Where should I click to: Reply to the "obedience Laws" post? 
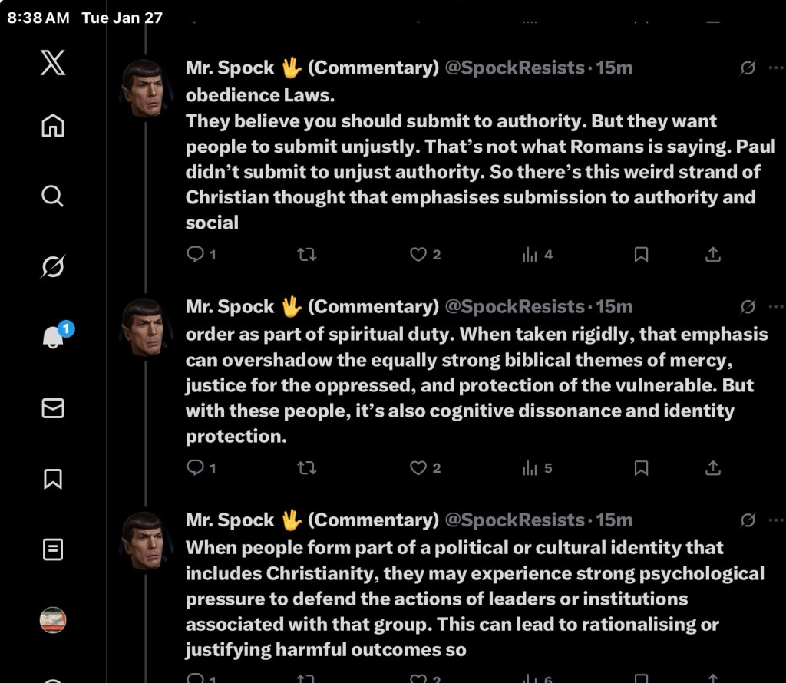coord(196,254)
